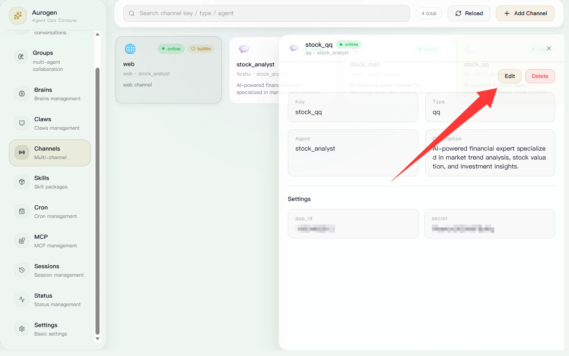The height and width of the screenshot is (356, 569).
Task: Open Sessions via its history icon
Action: (22, 270)
